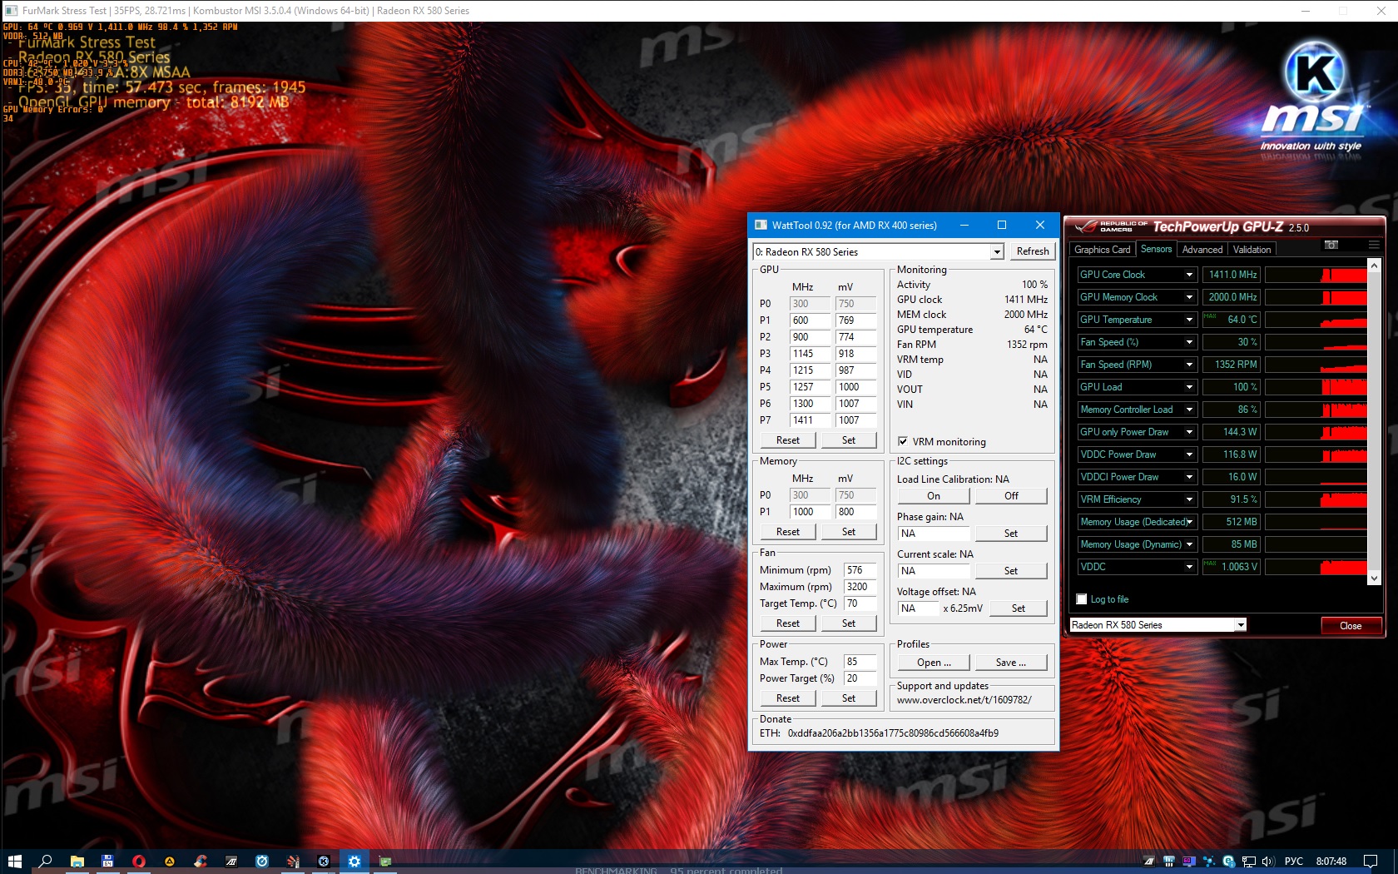Image resolution: width=1398 pixels, height=874 pixels.
Task: Switch input language from РУС
Action: click(1294, 862)
